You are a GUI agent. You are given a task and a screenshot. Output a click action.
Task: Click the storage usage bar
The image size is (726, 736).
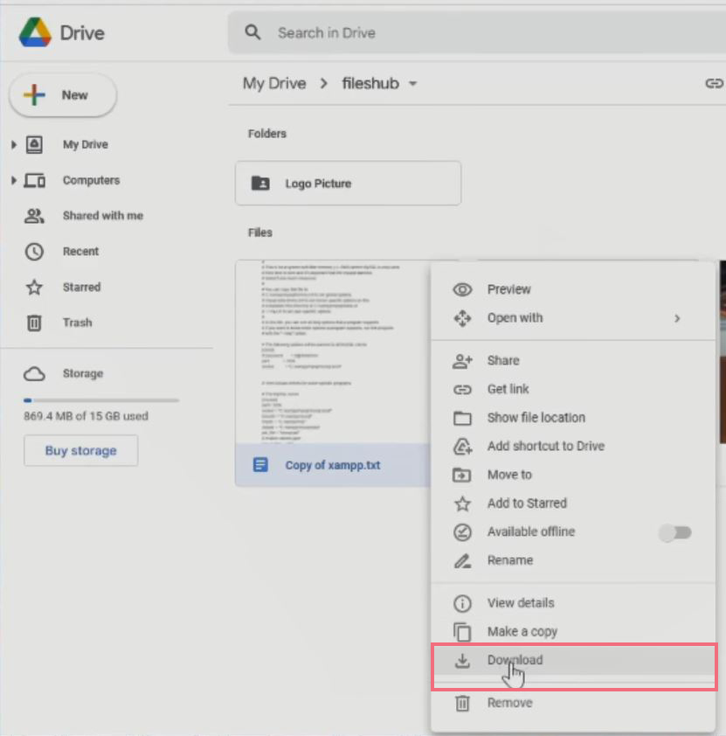pyautogui.click(x=101, y=400)
